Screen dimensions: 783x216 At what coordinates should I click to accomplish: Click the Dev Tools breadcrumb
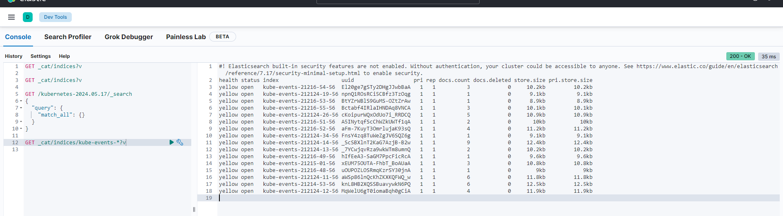click(x=55, y=17)
